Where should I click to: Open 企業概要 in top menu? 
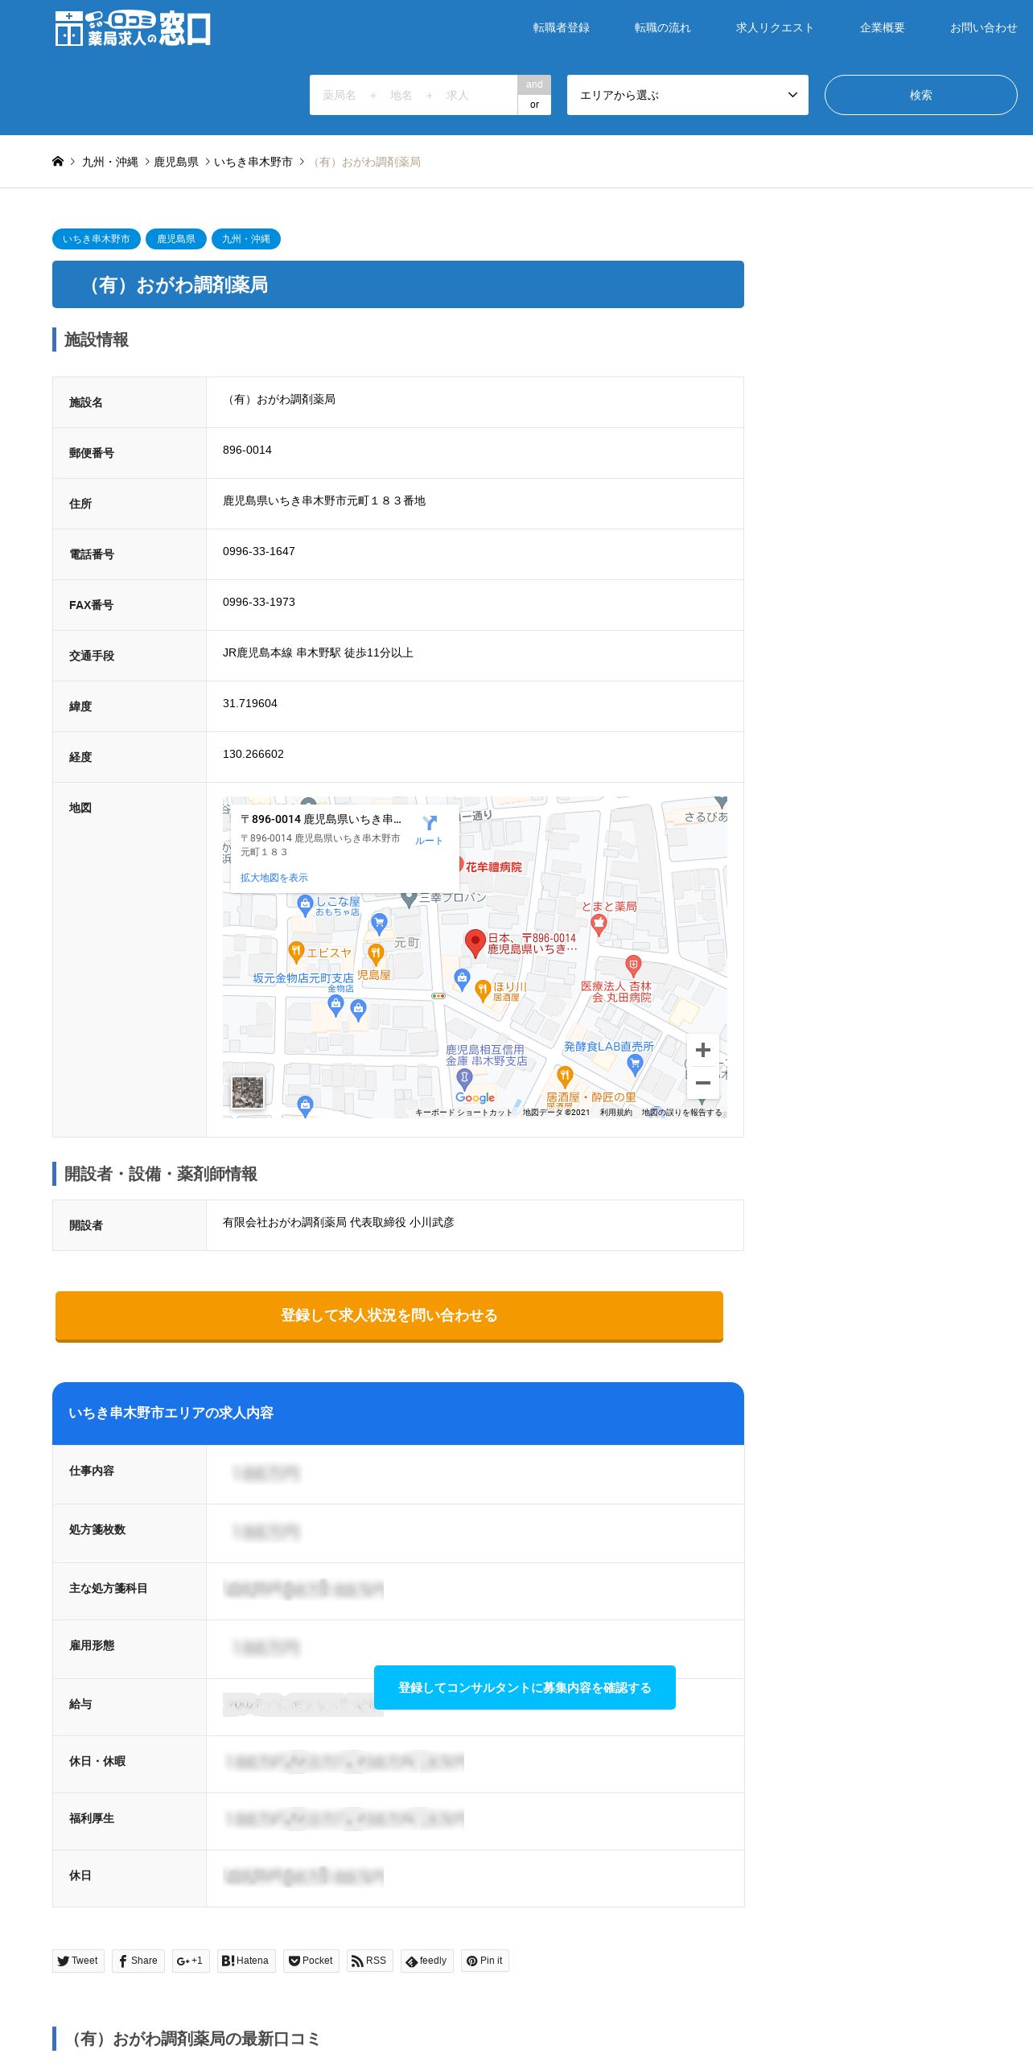click(x=883, y=27)
